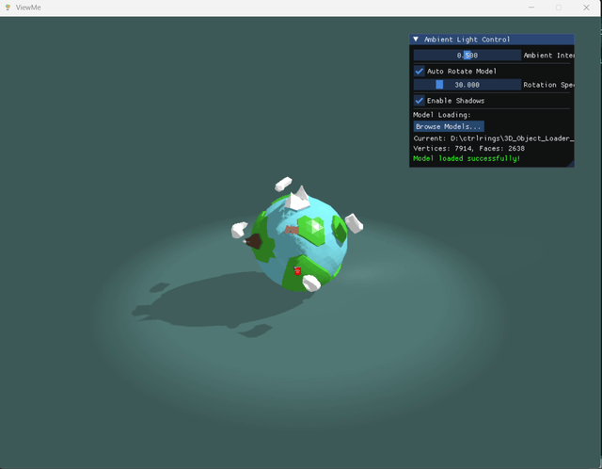Viewport: 602px width, 469px height.
Task: Click the Ambient Intensity slider
Action: [x=467, y=56]
